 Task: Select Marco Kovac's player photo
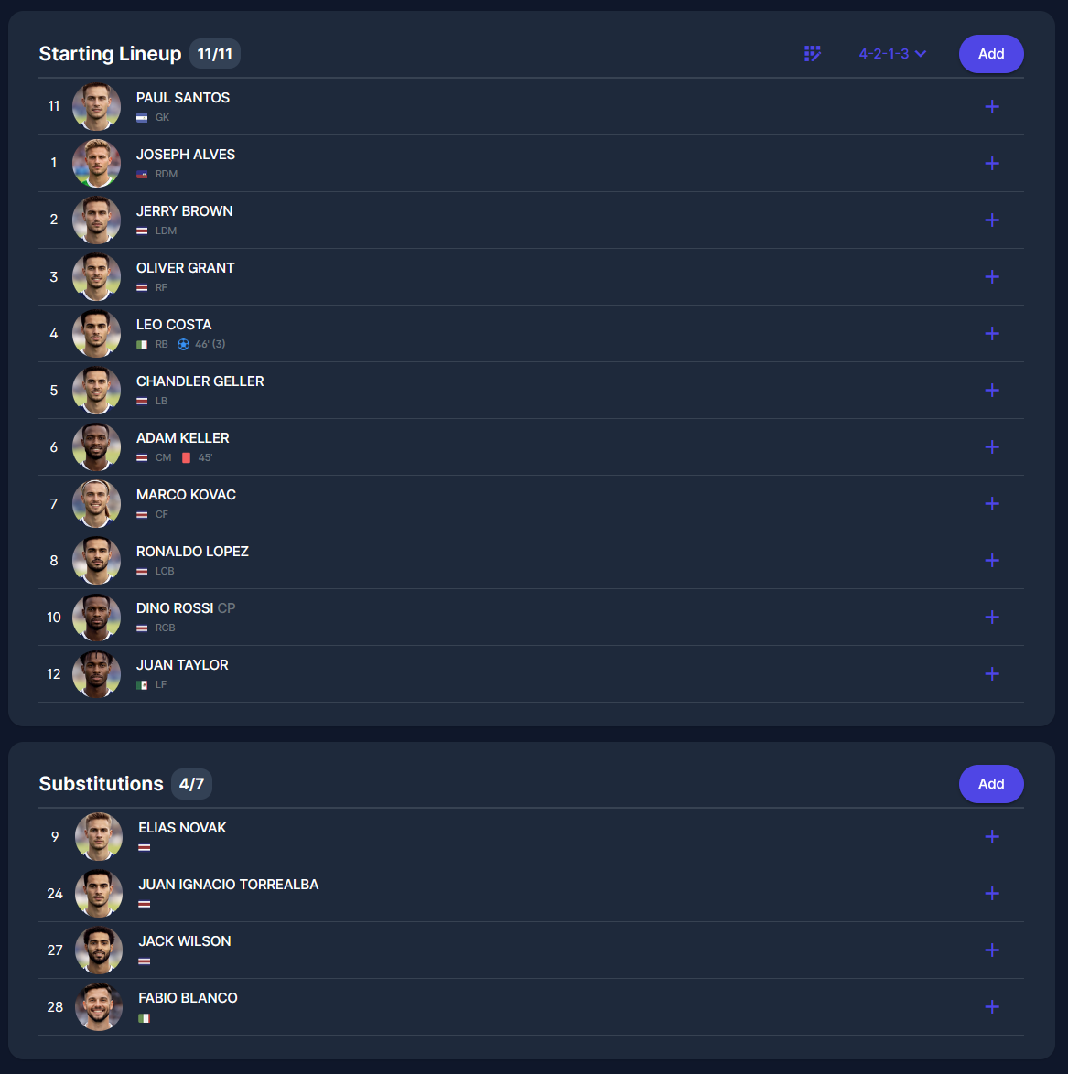[x=97, y=504]
